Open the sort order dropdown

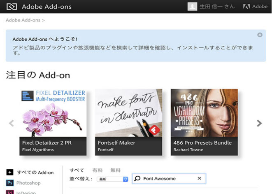click(113, 179)
